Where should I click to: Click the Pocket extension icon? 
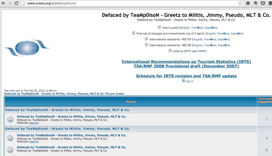[x=263, y=3]
